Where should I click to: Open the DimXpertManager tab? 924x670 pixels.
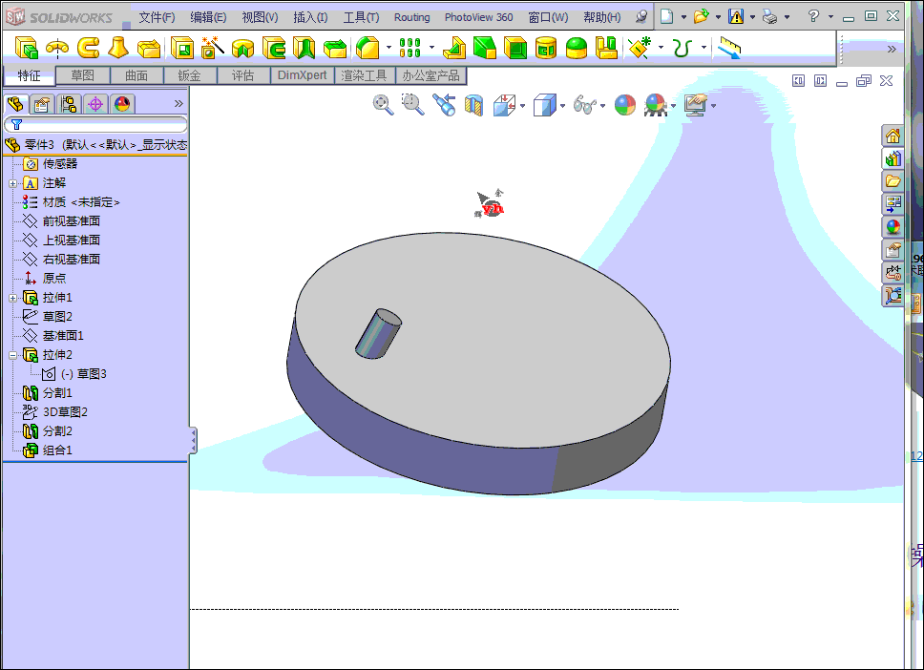95,104
